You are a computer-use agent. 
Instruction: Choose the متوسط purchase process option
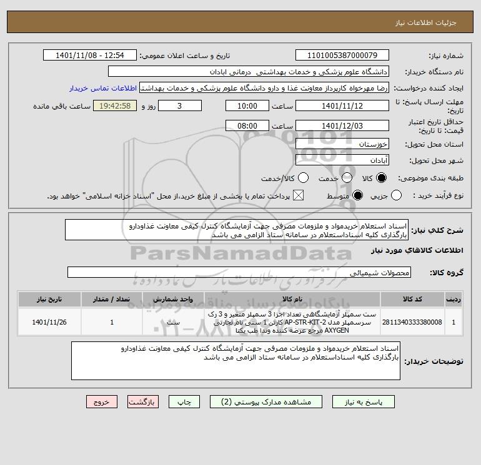(x=357, y=195)
